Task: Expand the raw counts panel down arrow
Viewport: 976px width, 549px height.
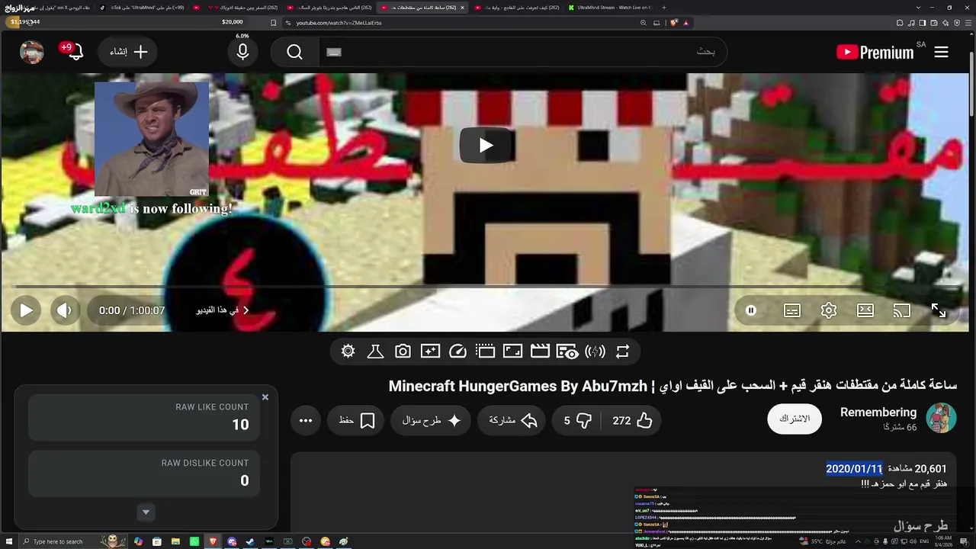Action: pyautogui.click(x=146, y=512)
